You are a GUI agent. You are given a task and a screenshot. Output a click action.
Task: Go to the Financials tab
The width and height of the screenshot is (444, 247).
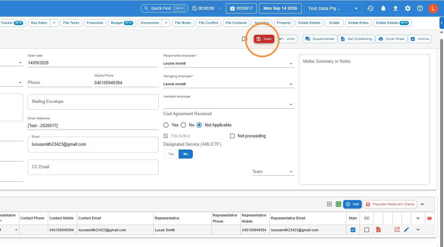(x=95, y=23)
